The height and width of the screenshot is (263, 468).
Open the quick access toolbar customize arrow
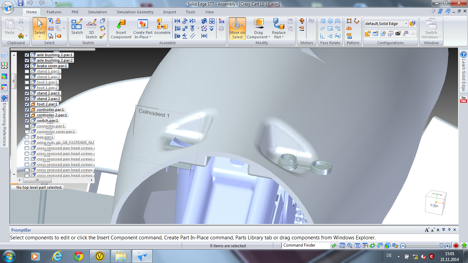[x=56, y=3]
